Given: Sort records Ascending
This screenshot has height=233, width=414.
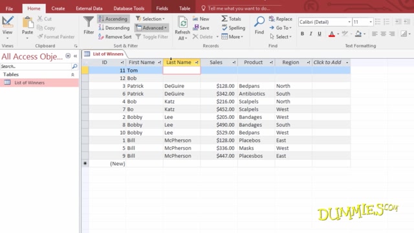Looking at the screenshot, I should point(113,19).
